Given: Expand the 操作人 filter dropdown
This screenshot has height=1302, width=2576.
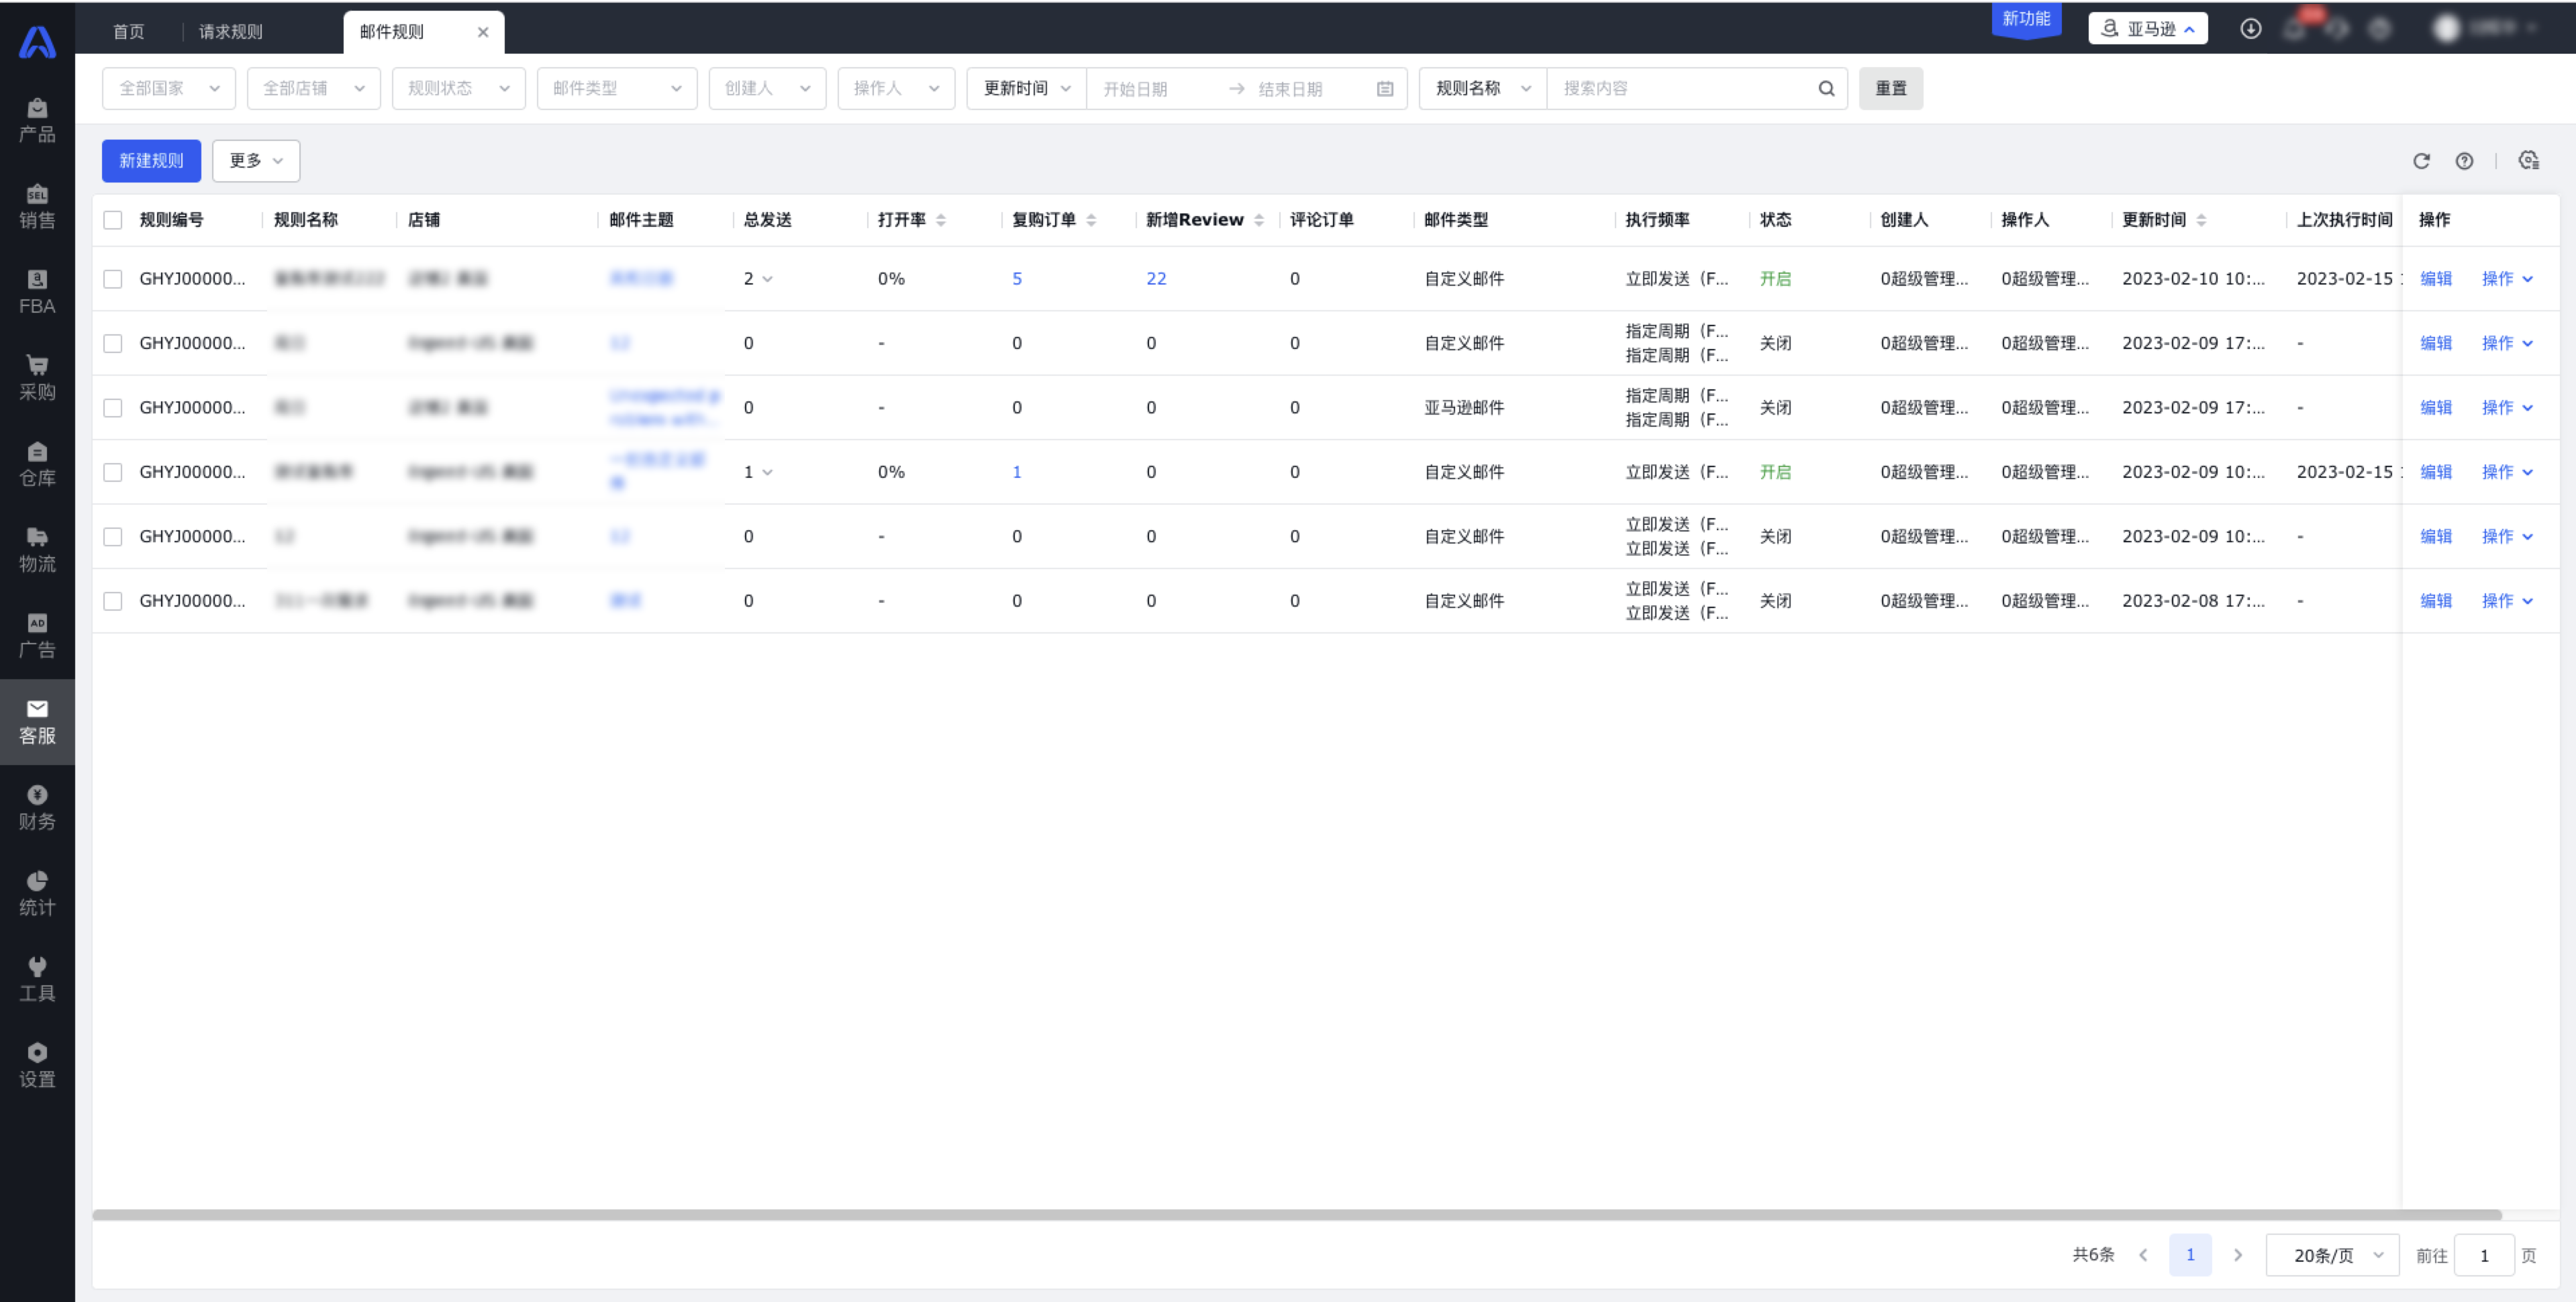Looking at the screenshot, I should click(x=896, y=88).
